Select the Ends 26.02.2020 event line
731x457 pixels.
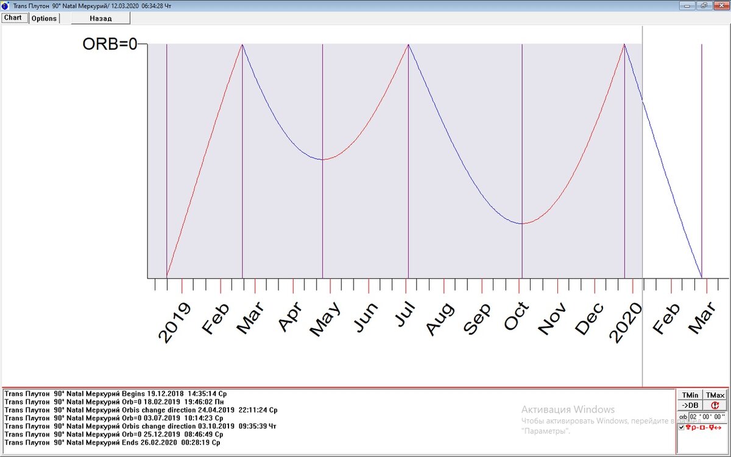pos(112,442)
